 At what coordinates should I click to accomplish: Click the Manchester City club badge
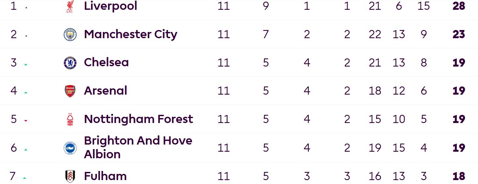pos(70,34)
